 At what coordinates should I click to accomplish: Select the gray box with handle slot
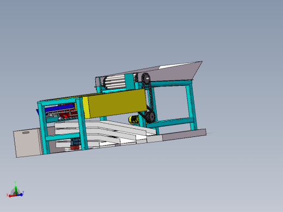tap(27, 142)
